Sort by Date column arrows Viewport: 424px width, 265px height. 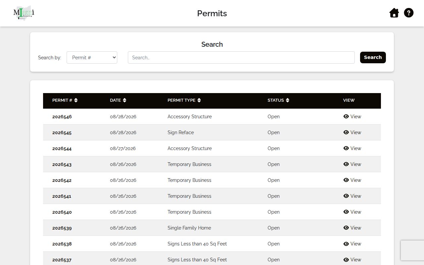point(125,100)
